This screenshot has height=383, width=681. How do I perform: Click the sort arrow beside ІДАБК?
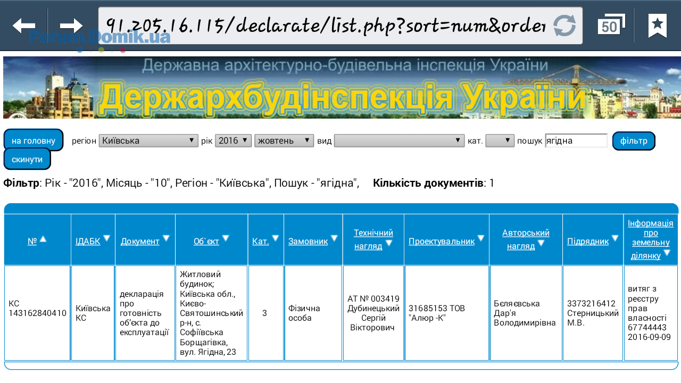[106, 238]
